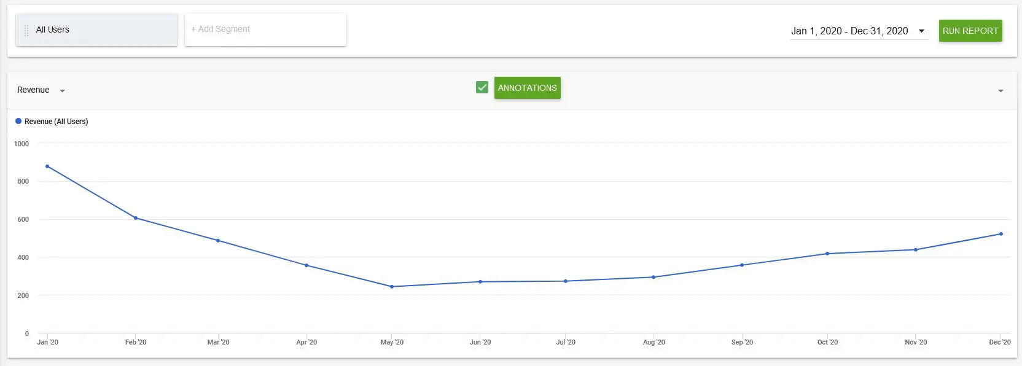
Task: Click the Oct '20 data point
Action: [x=827, y=254]
